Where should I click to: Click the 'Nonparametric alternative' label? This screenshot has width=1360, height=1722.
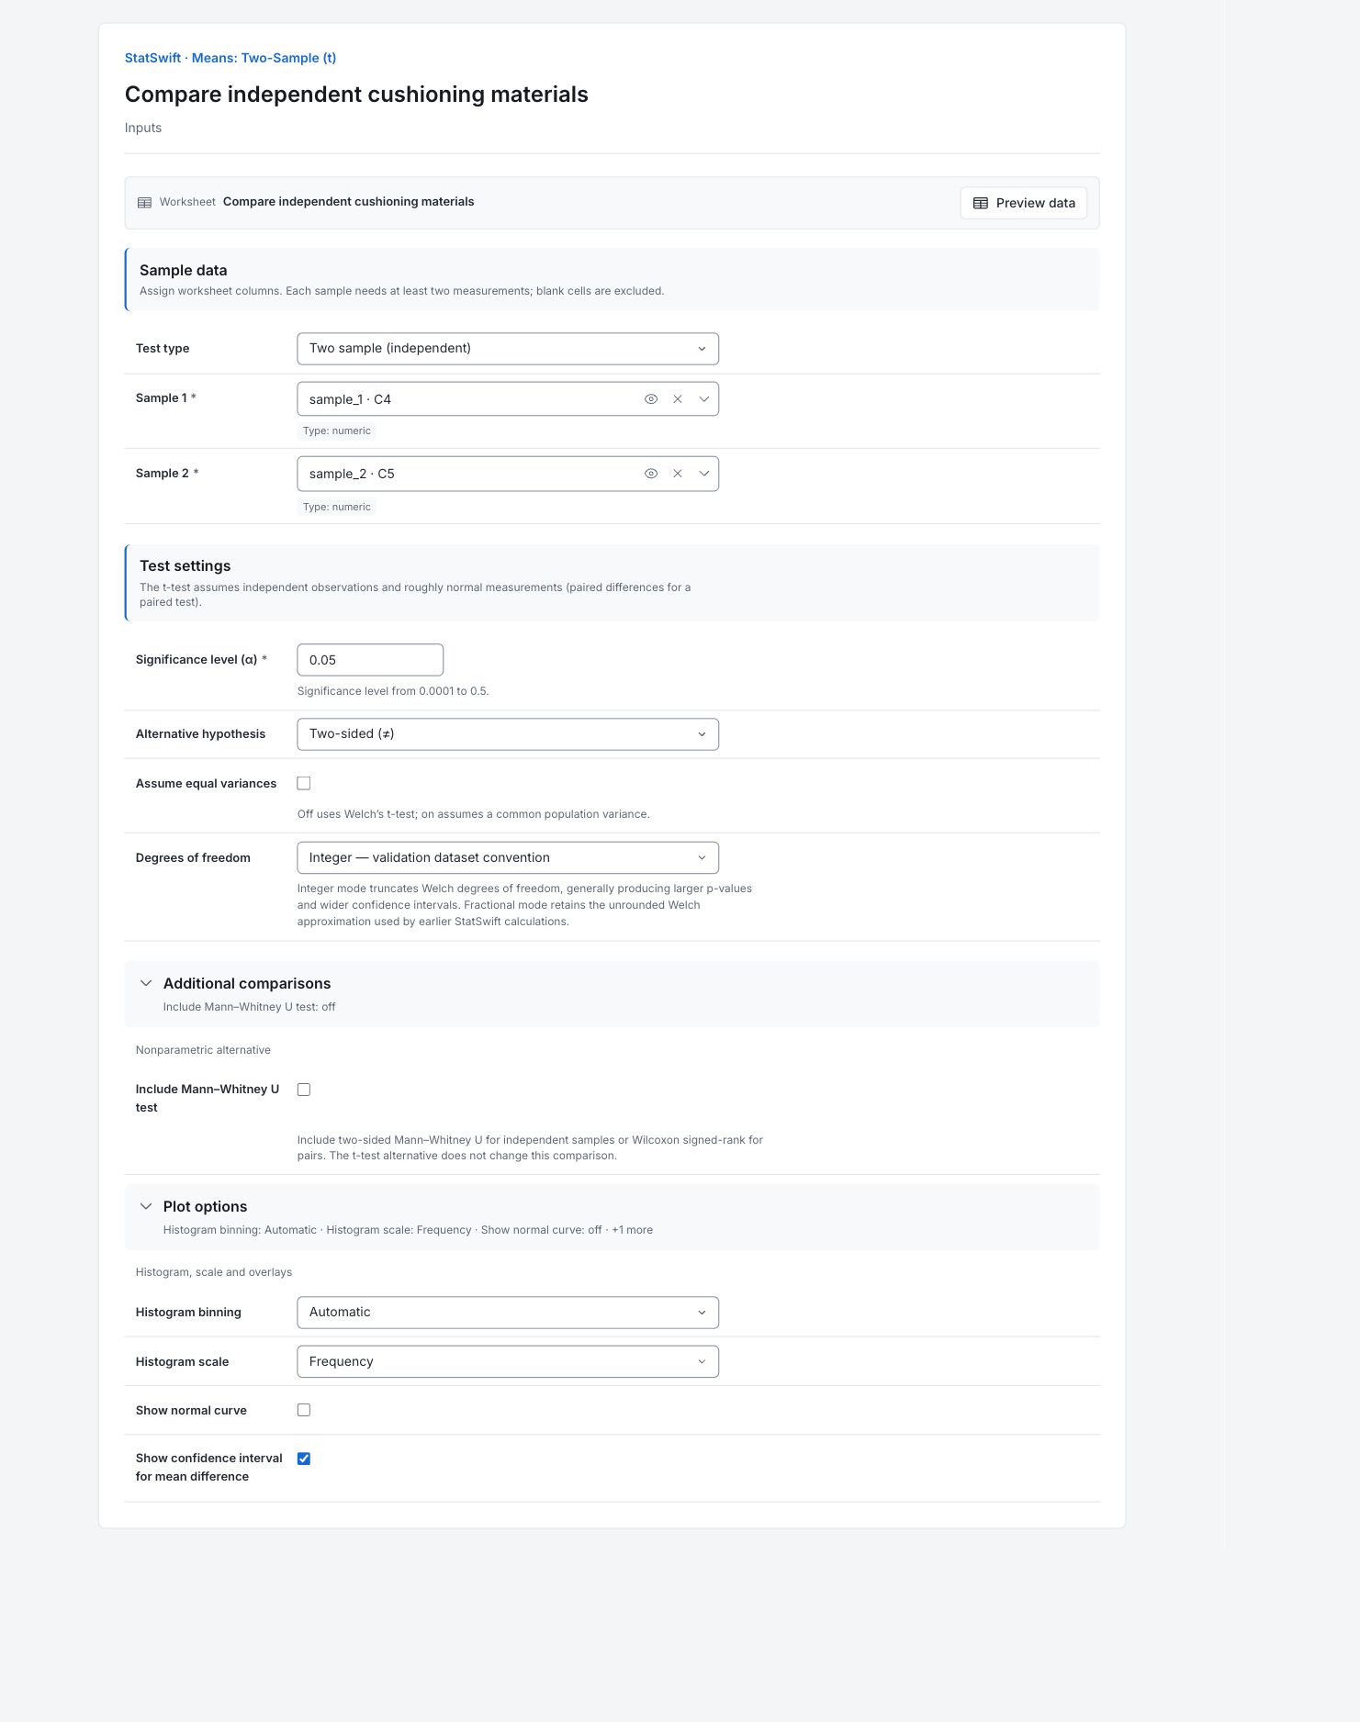pos(203,1051)
